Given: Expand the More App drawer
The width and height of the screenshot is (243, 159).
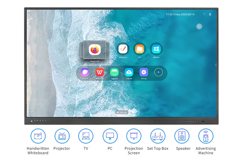Looking at the screenshot, I should [x=121, y=112].
